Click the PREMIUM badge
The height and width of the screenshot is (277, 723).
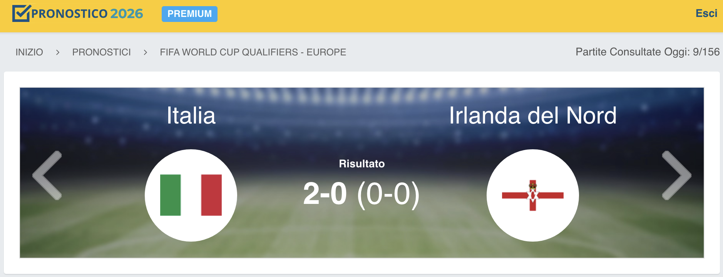click(189, 14)
